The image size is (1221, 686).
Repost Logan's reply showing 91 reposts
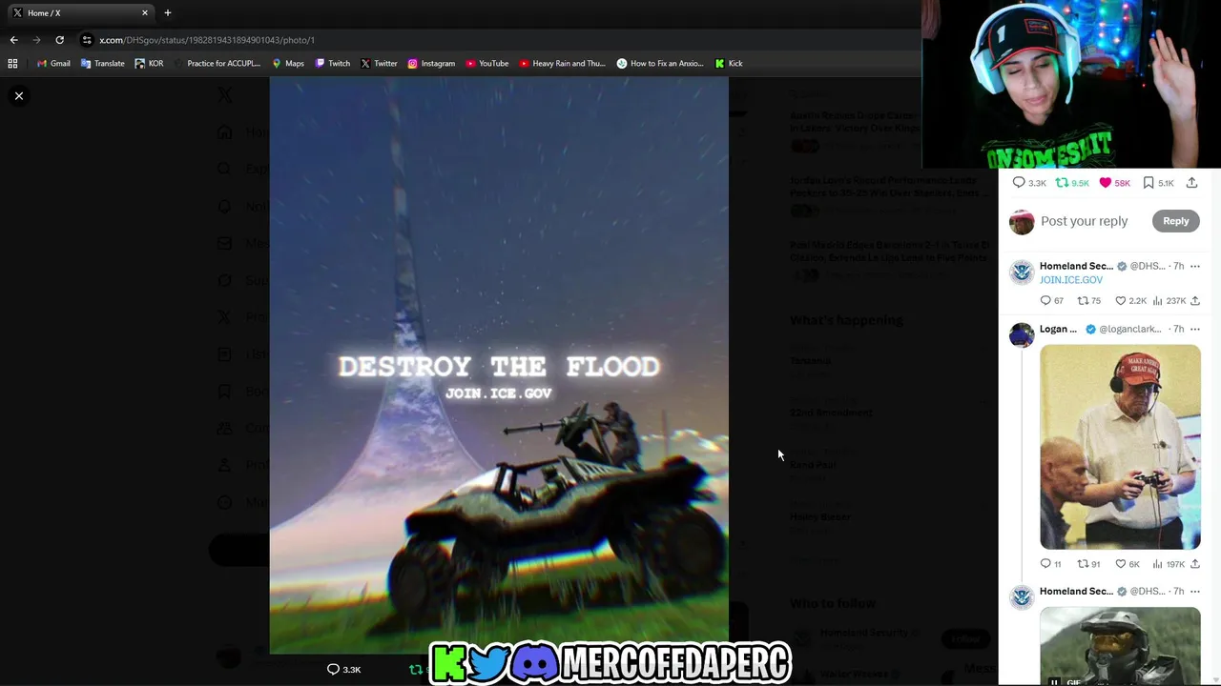tap(1088, 564)
